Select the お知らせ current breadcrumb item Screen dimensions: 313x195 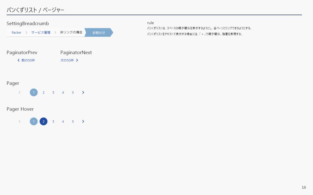(x=99, y=33)
